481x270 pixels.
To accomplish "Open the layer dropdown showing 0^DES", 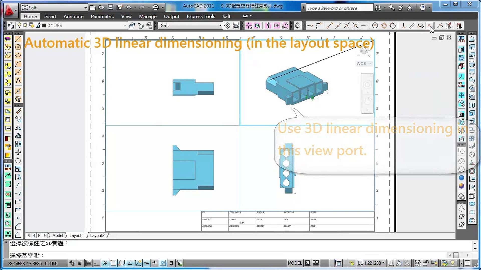I will click(x=125, y=25).
